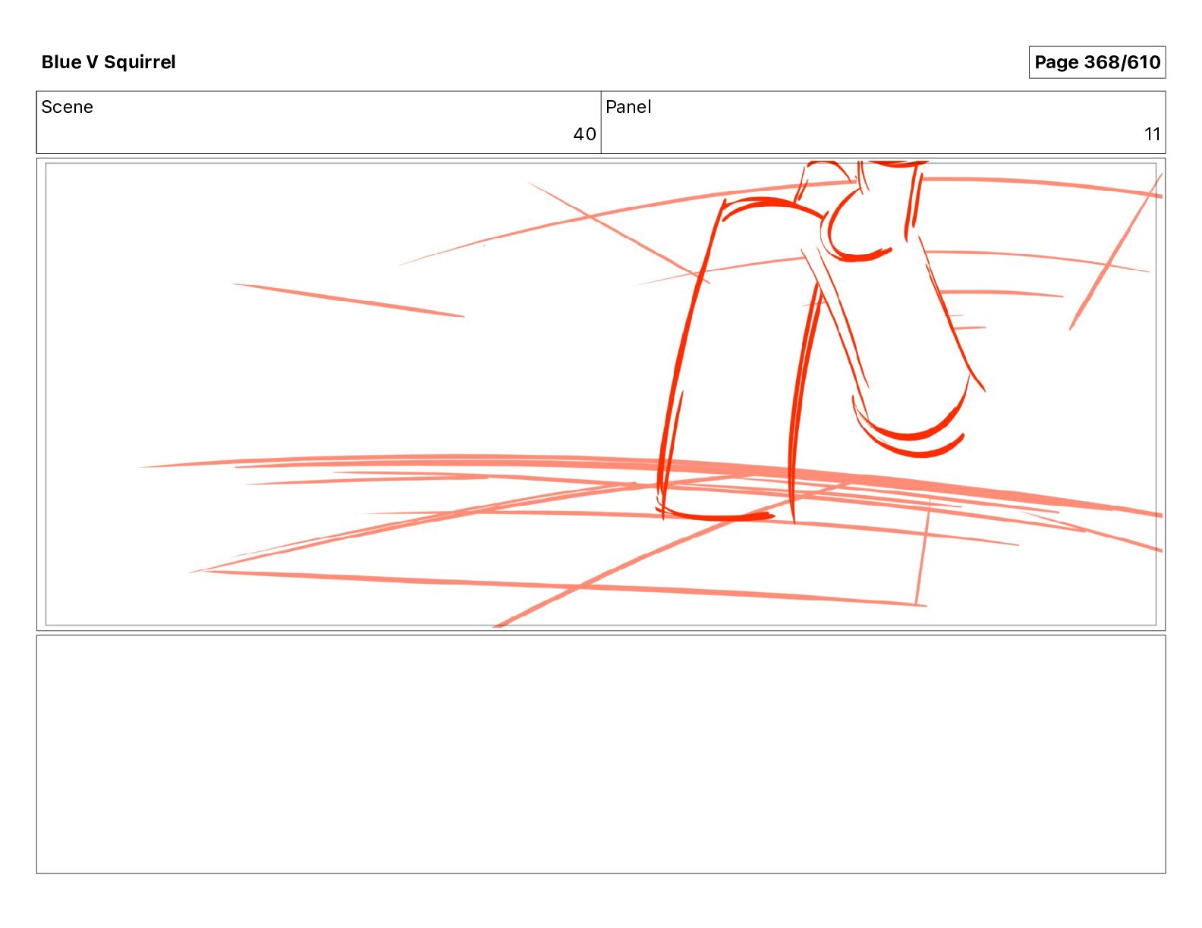Click the red sketch storyboard drawing
This screenshot has width=1202, height=928.
coord(601,394)
